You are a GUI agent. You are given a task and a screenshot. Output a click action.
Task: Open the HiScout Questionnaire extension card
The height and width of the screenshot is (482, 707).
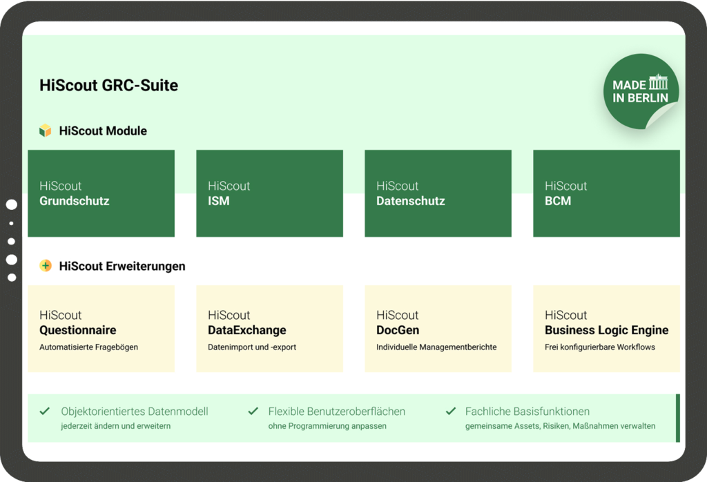(101, 329)
